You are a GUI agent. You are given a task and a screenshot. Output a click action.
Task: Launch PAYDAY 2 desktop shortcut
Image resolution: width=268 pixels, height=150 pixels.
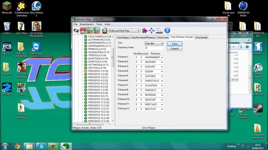tap(7, 89)
